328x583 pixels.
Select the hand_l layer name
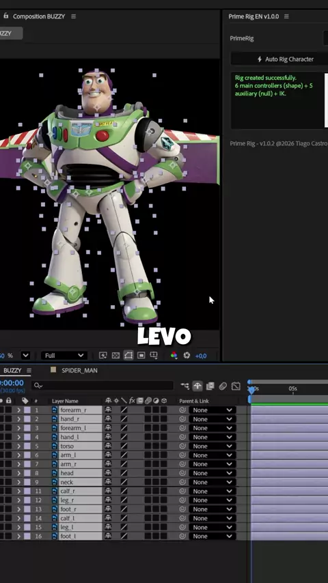tap(70, 437)
